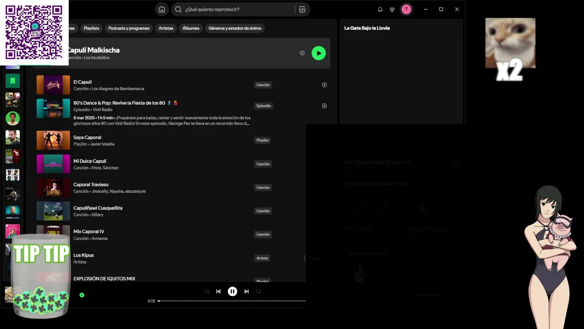Pause the current playback
584x329 pixels.
click(x=232, y=292)
